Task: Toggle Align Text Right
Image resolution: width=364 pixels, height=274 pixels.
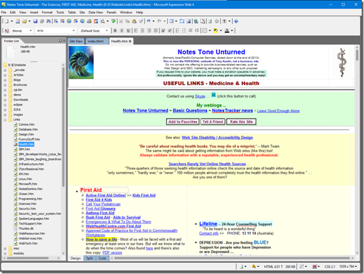Action: tap(149, 31)
